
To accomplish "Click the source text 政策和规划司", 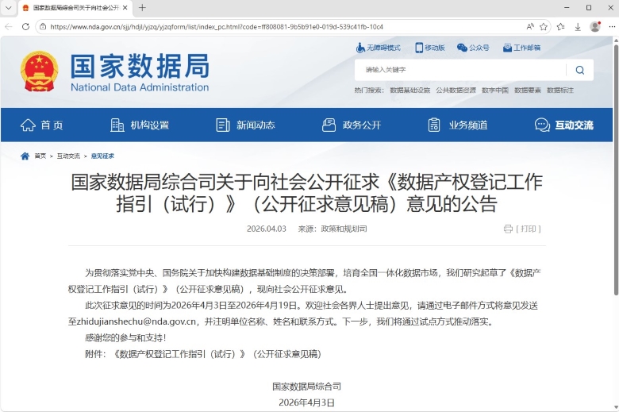I will tap(344, 229).
